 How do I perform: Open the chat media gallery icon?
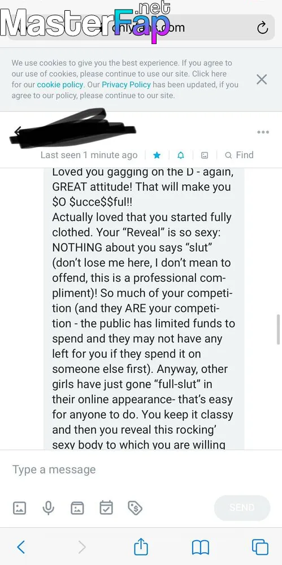205,155
